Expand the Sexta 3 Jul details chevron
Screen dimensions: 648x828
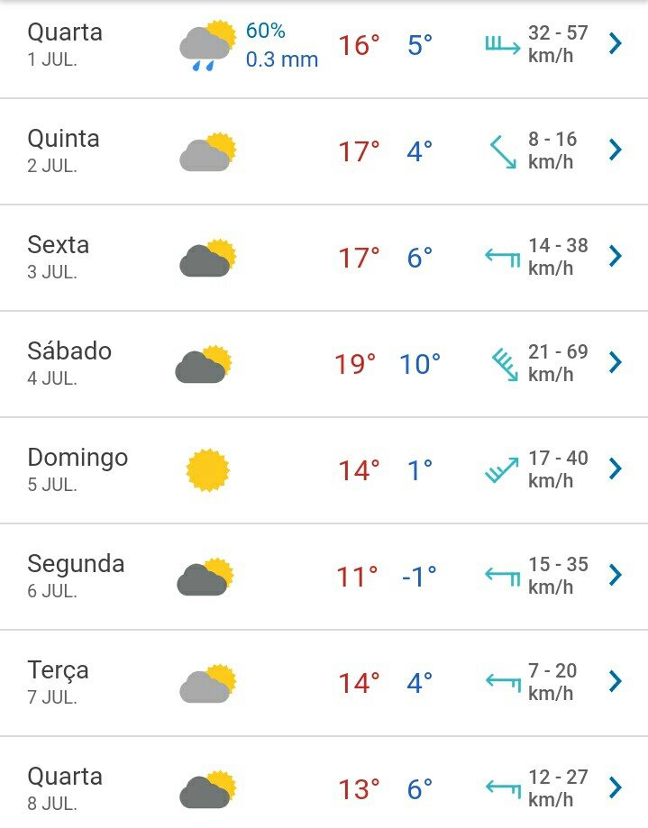point(616,256)
